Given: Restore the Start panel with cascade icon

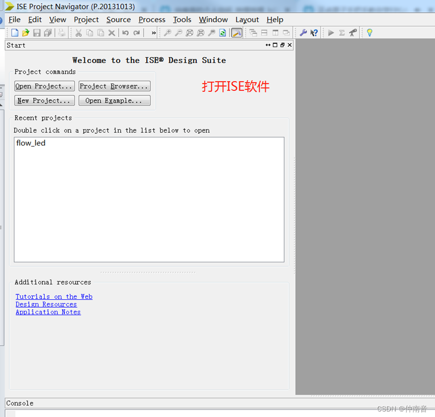Looking at the screenshot, I should point(283,45).
